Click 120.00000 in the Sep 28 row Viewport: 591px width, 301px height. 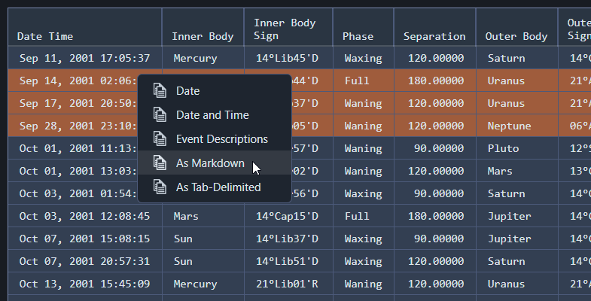click(436, 126)
